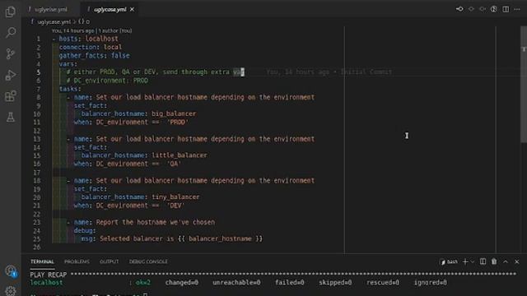Click 'little_balancer' value on line 15
Image resolution: width=527 pixels, height=296 pixels.
click(x=180, y=155)
